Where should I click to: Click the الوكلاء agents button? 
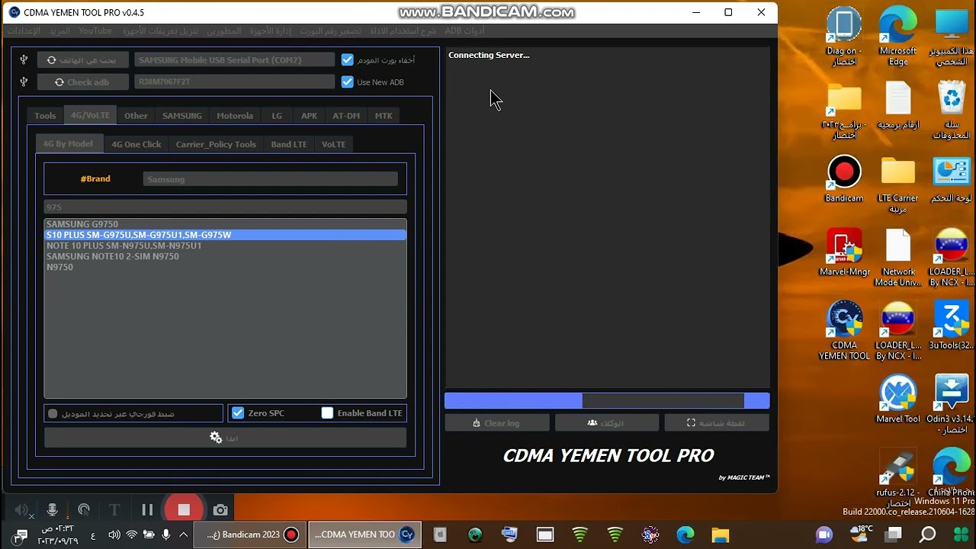pyautogui.click(x=606, y=422)
